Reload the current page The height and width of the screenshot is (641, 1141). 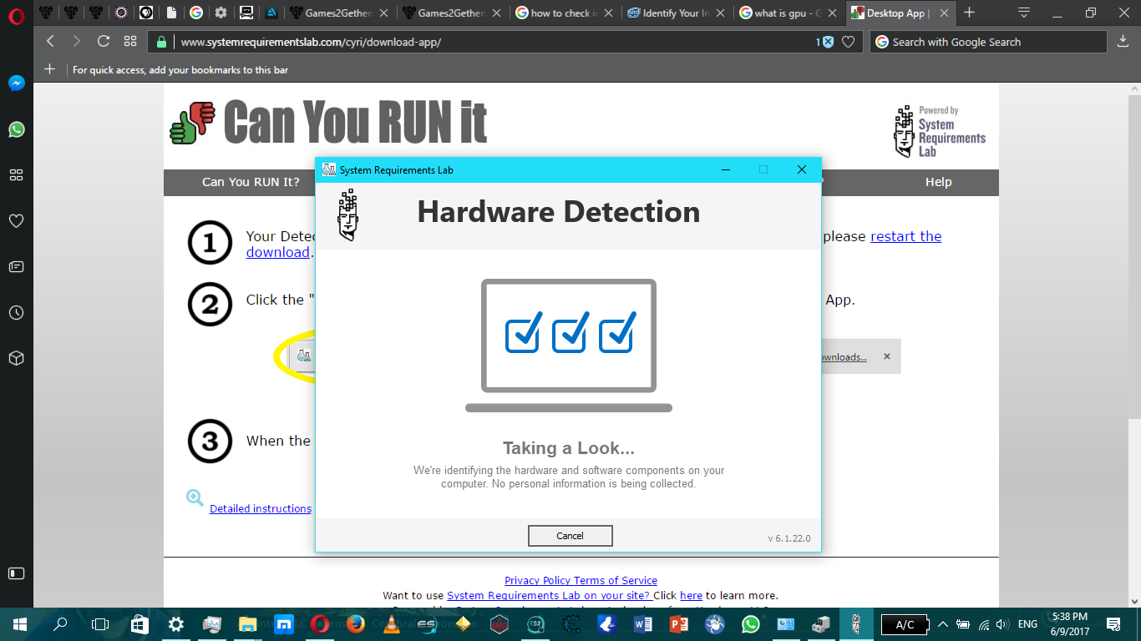(x=104, y=42)
